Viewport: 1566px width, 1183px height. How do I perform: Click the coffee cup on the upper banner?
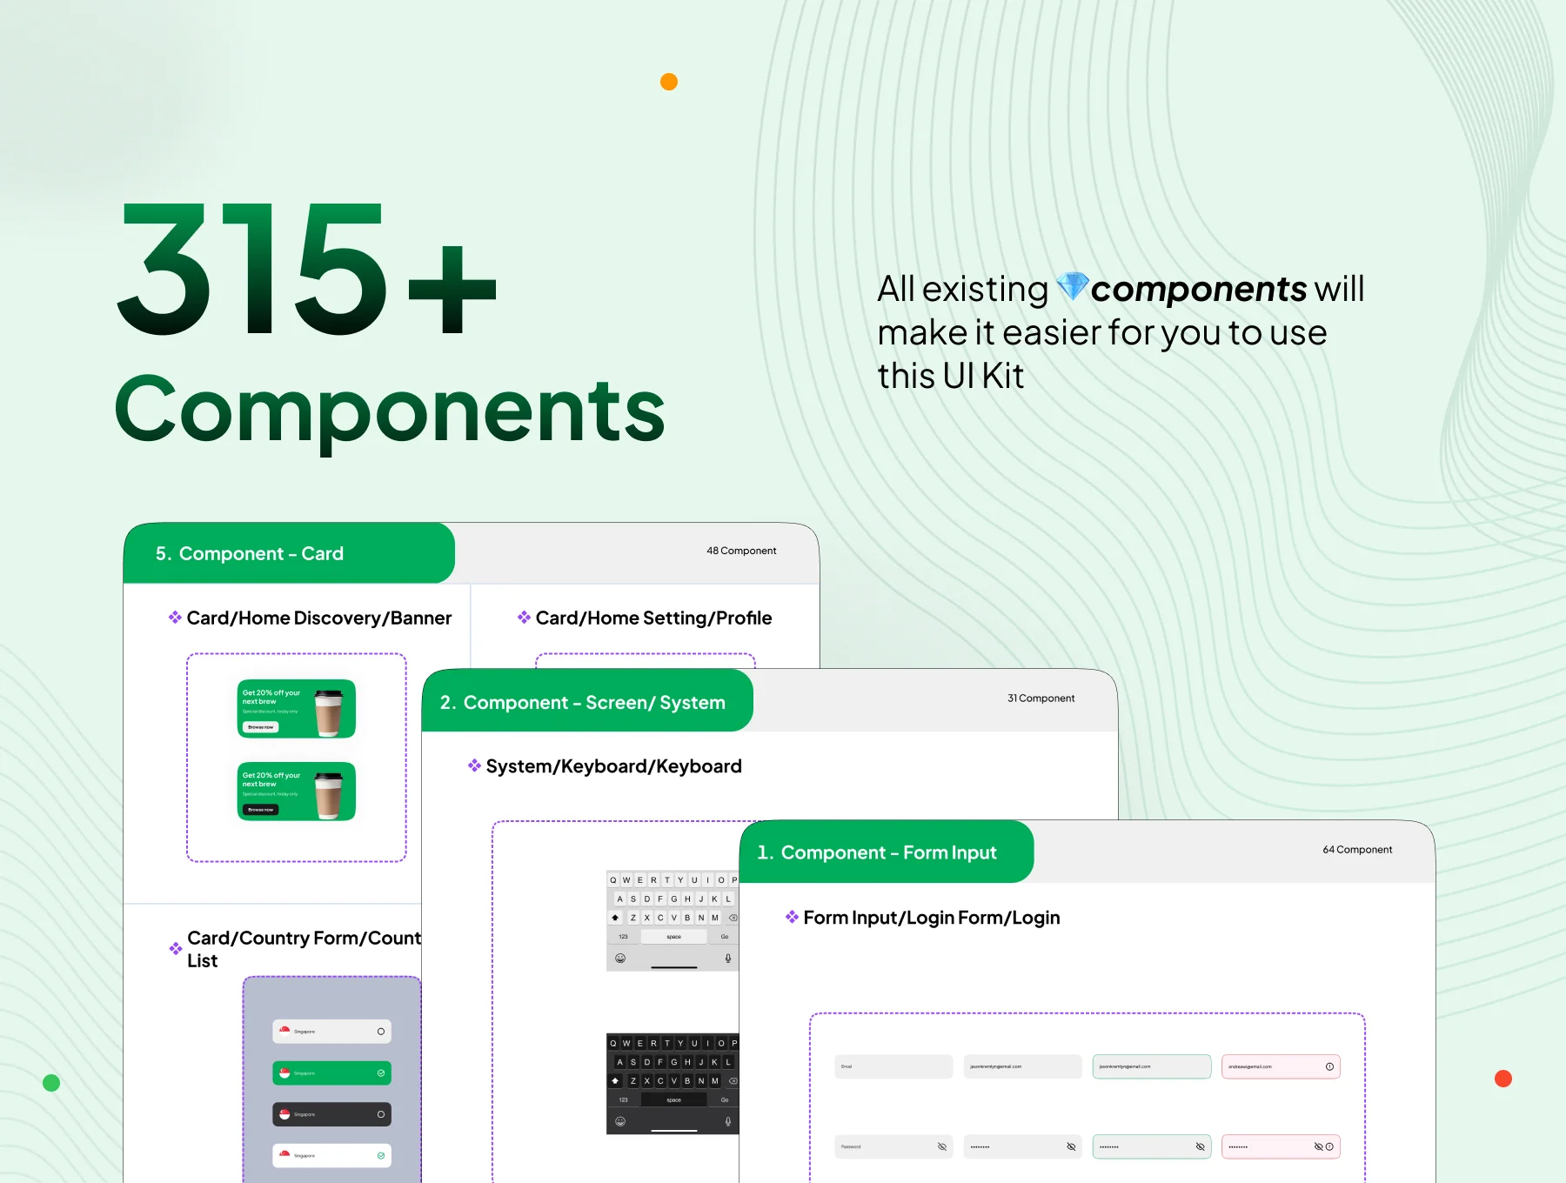tap(329, 712)
